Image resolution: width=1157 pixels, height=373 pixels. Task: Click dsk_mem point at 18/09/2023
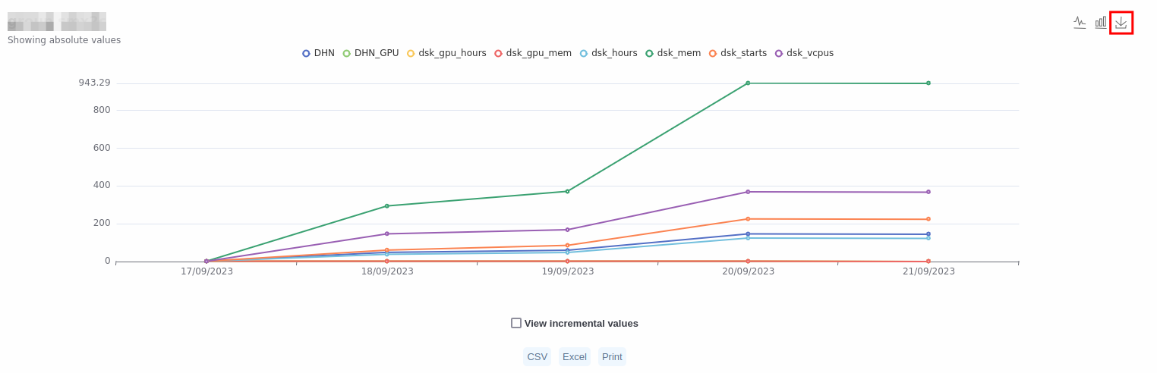(x=386, y=206)
